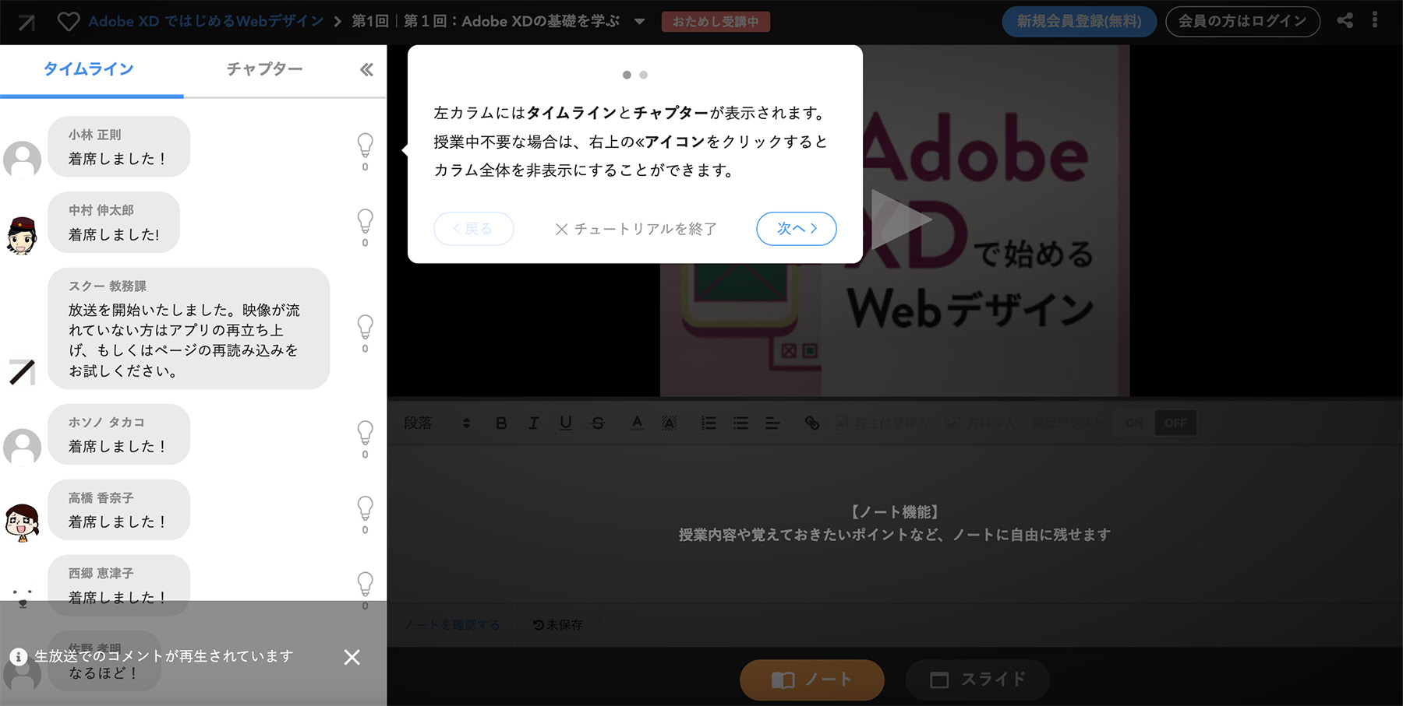Click the Schoo logo icon at top left
Image resolution: width=1403 pixels, height=706 pixels.
(x=27, y=22)
